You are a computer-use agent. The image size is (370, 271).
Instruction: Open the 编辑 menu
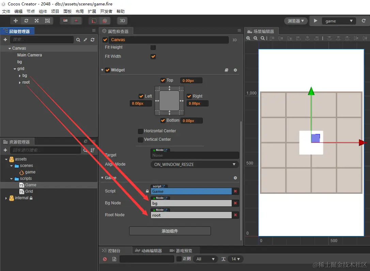[x=18, y=11]
